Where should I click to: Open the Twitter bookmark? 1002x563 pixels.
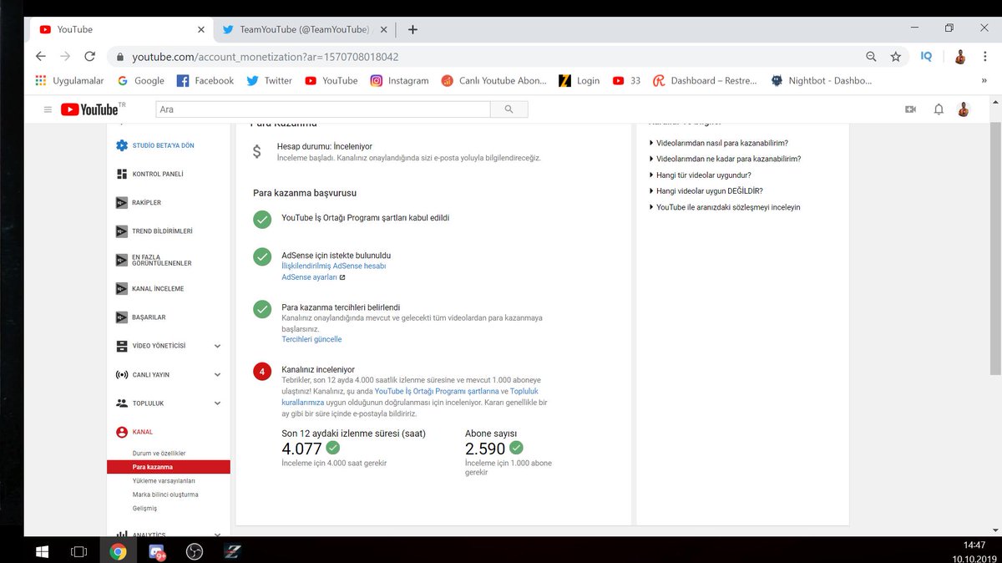coord(269,80)
